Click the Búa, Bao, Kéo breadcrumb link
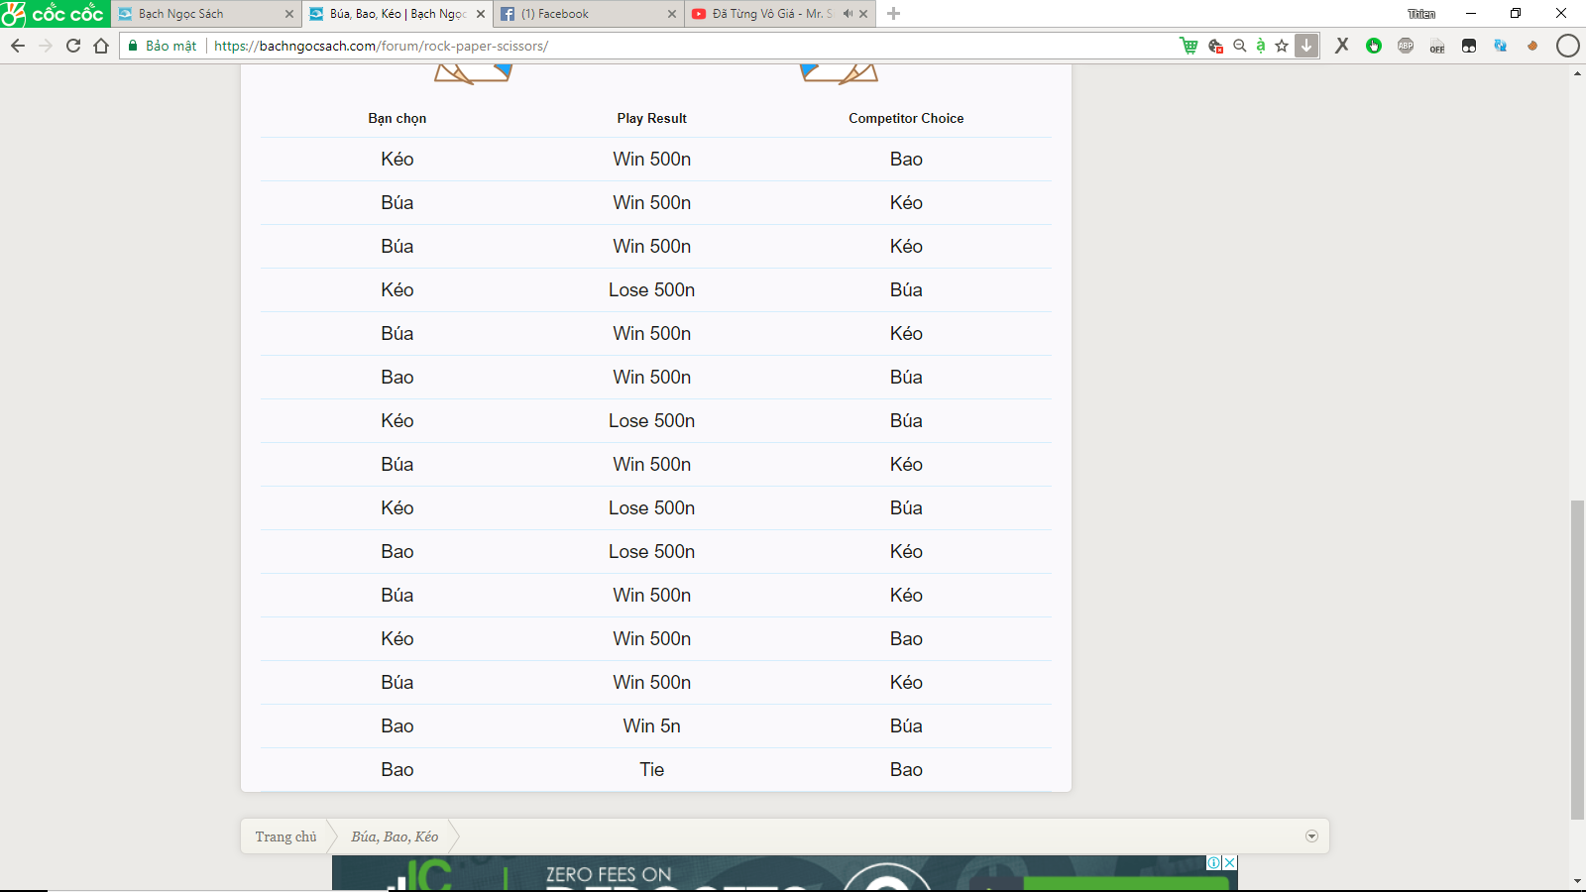The height and width of the screenshot is (892, 1586). coord(395,836)
